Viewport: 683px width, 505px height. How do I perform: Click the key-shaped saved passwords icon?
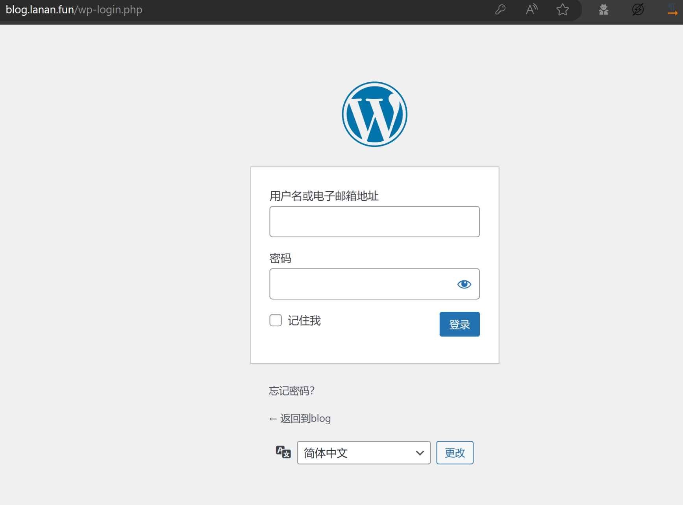click(500, 9)
